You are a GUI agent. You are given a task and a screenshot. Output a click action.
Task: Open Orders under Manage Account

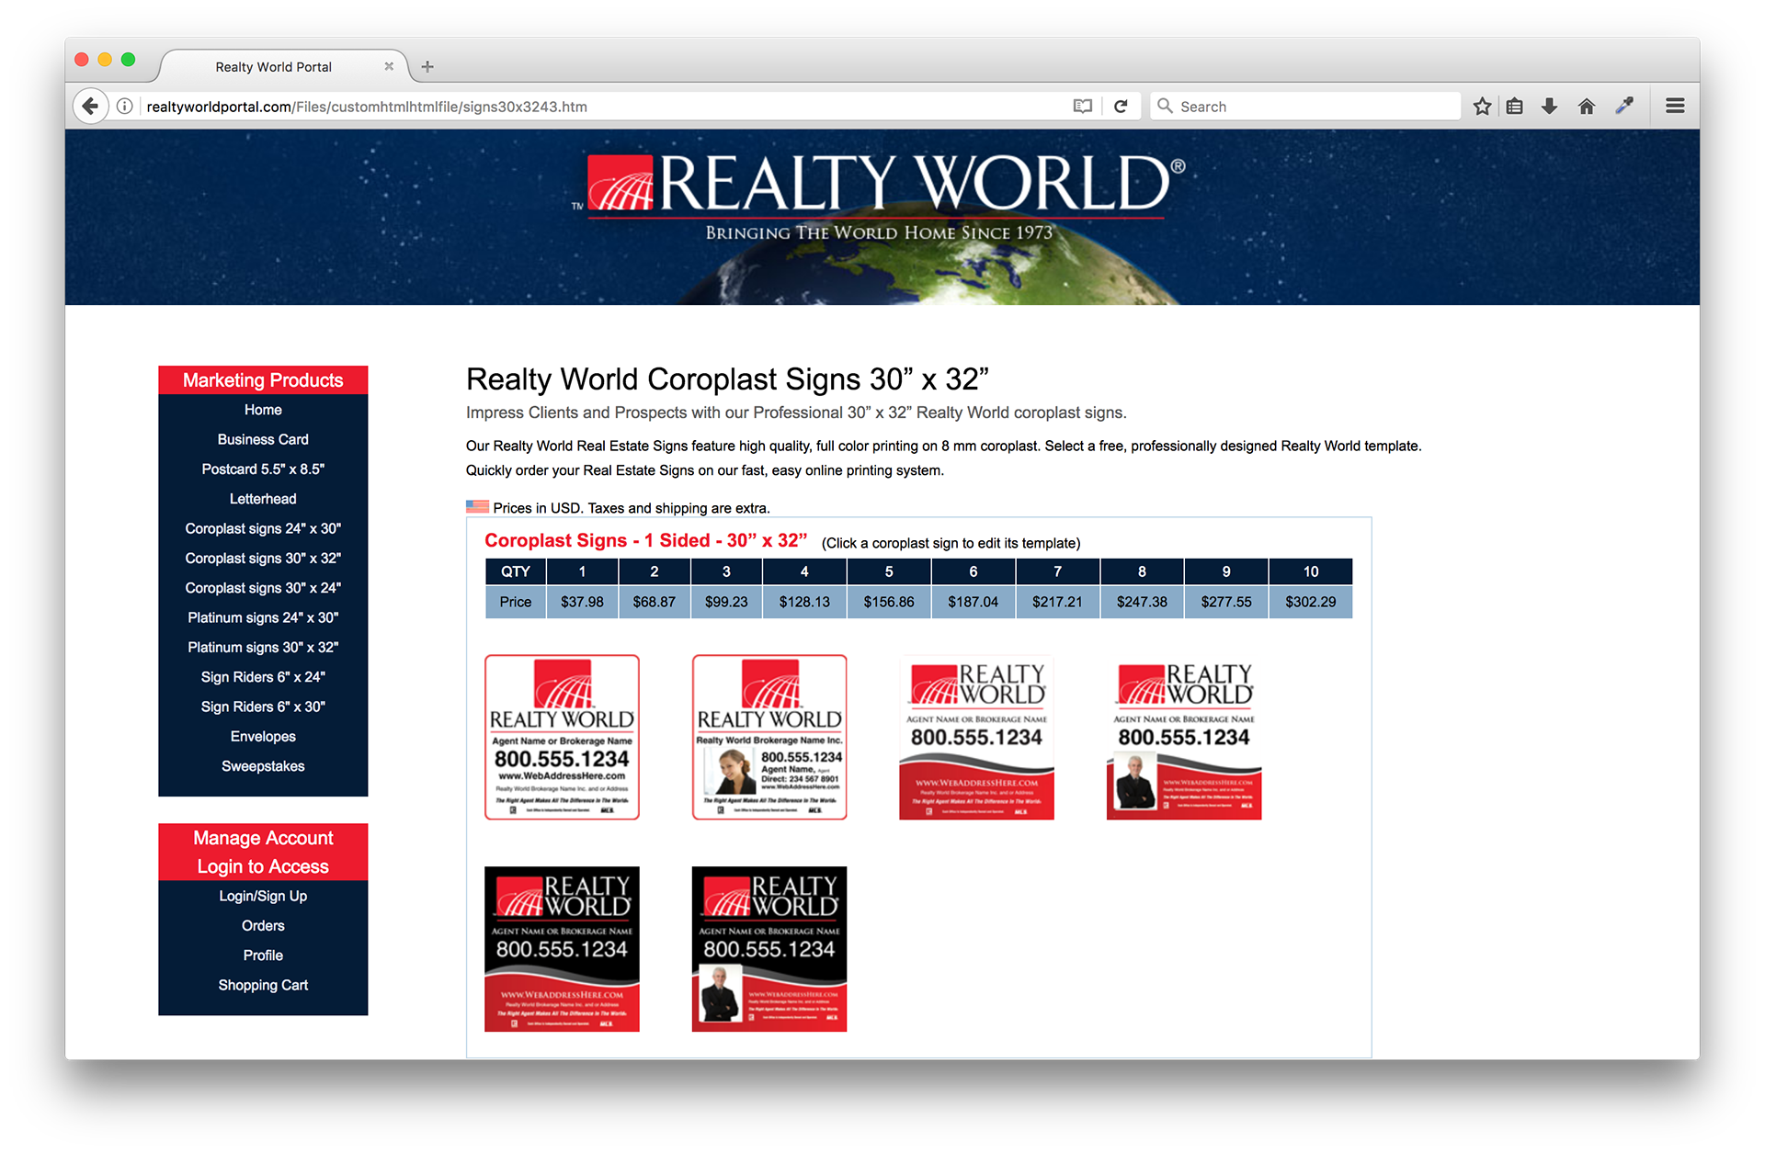pos(263,925)
